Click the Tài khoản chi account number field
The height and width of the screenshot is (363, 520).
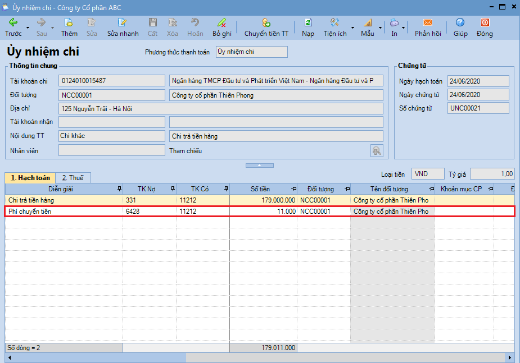(112, 81)
